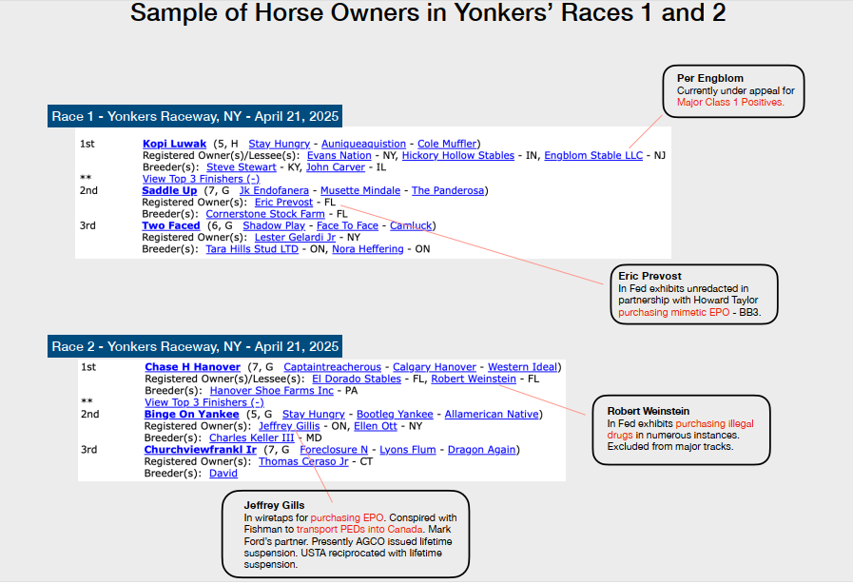Open the Engblom Stable LLC link

pos(593,156)
